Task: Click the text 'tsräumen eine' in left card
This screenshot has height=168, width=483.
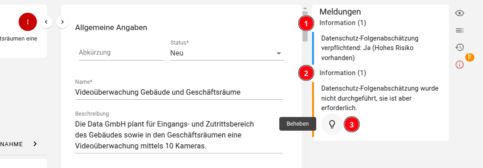Action: [x=19, y=39]
